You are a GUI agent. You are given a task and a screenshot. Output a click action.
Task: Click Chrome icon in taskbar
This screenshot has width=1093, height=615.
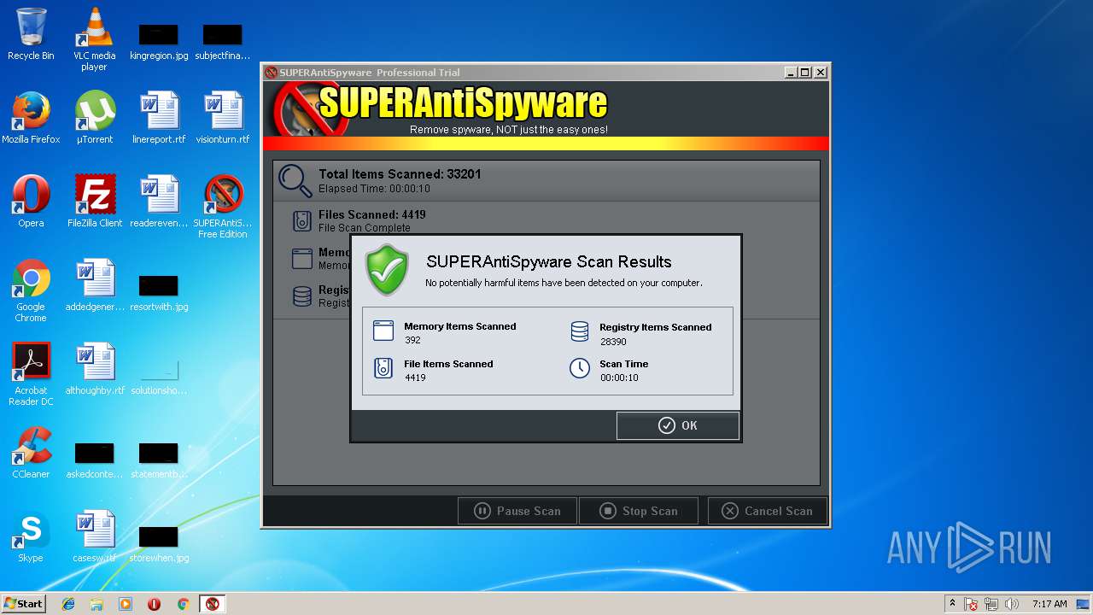pyautogui.click(x=183, y=604)
